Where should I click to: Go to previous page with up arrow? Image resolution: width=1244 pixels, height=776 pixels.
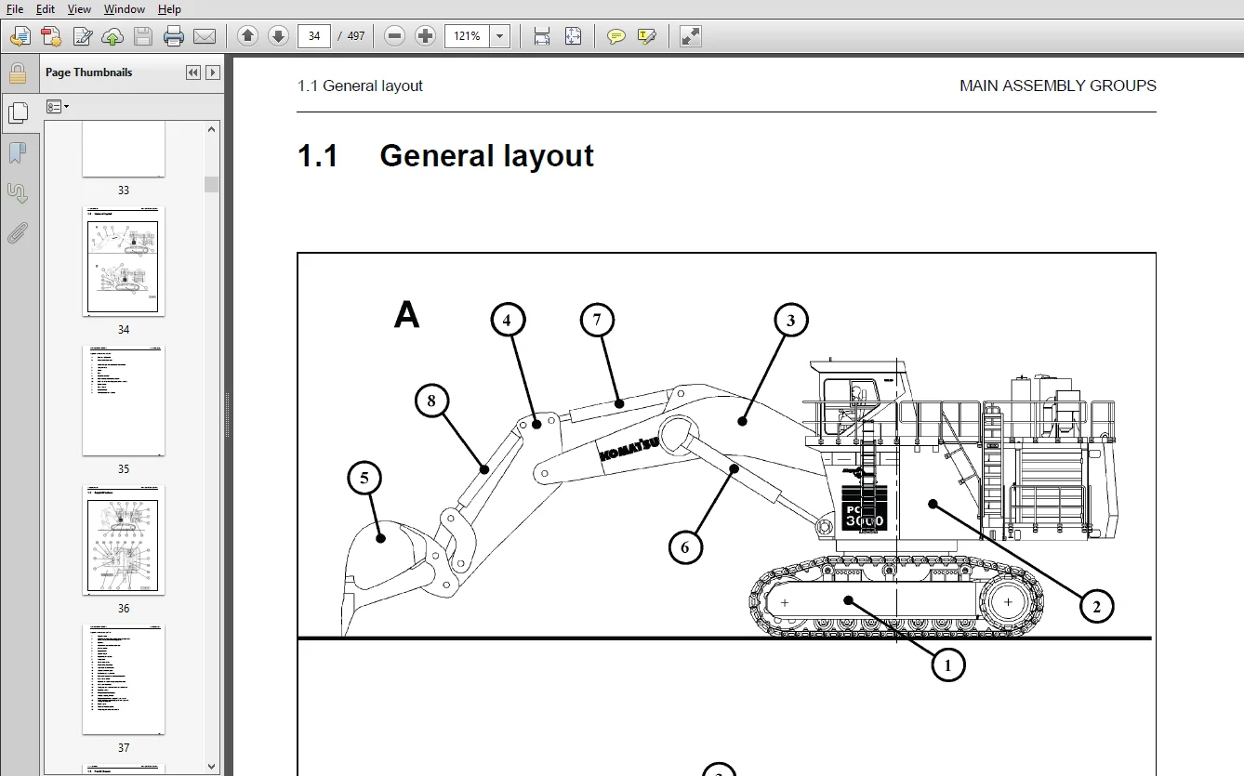click(247, 36)
